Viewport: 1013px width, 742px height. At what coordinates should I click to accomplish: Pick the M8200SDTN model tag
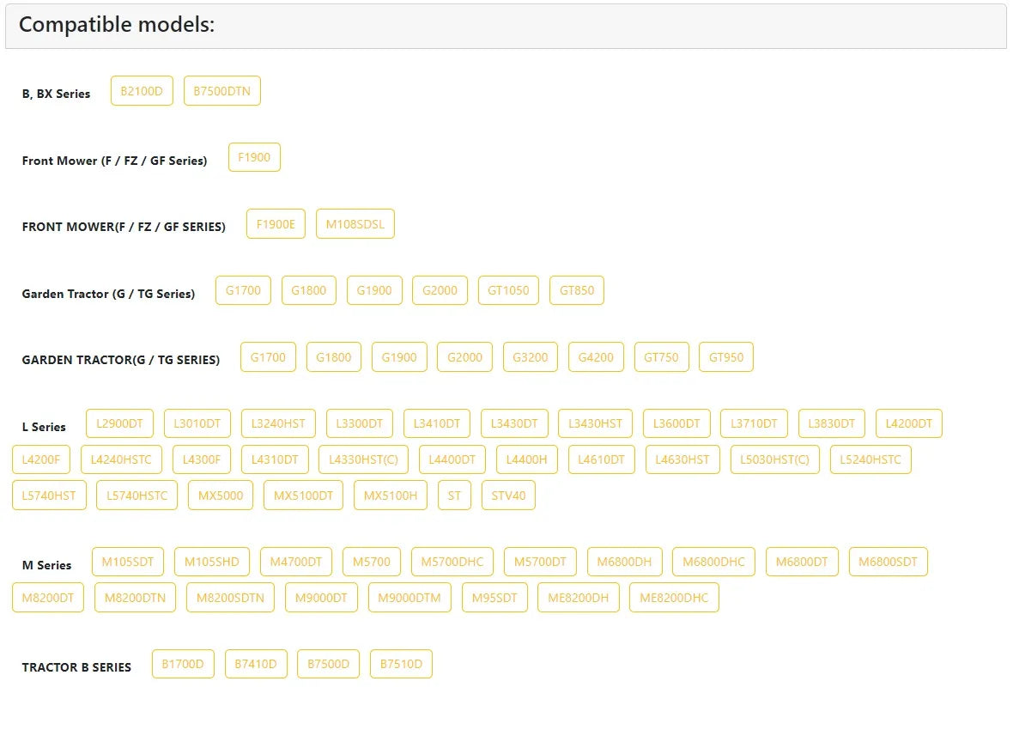click(230, 598)
